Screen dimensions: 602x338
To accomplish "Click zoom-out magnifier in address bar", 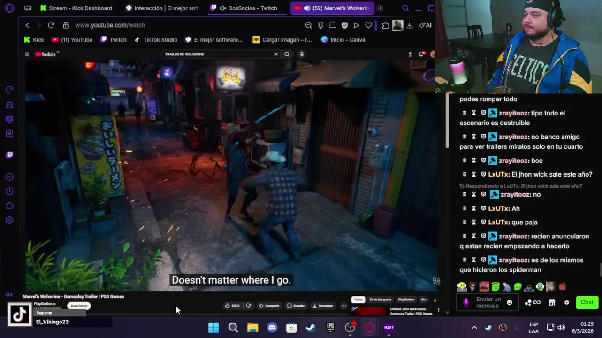I will pyautogui.click(x=308, y=25).
